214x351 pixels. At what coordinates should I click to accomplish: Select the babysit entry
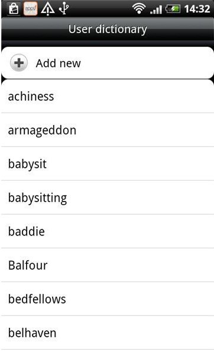point(108,164)
